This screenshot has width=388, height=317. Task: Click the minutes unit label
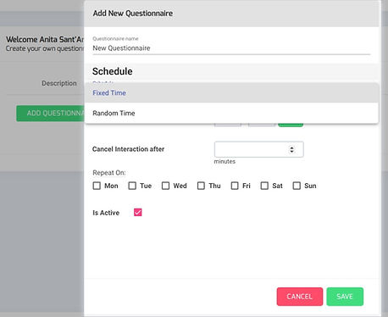(224, 161)
